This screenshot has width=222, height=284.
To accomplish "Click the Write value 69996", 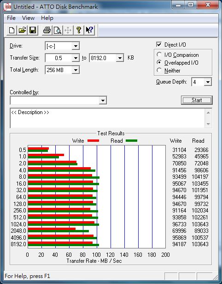I will 179,230.
